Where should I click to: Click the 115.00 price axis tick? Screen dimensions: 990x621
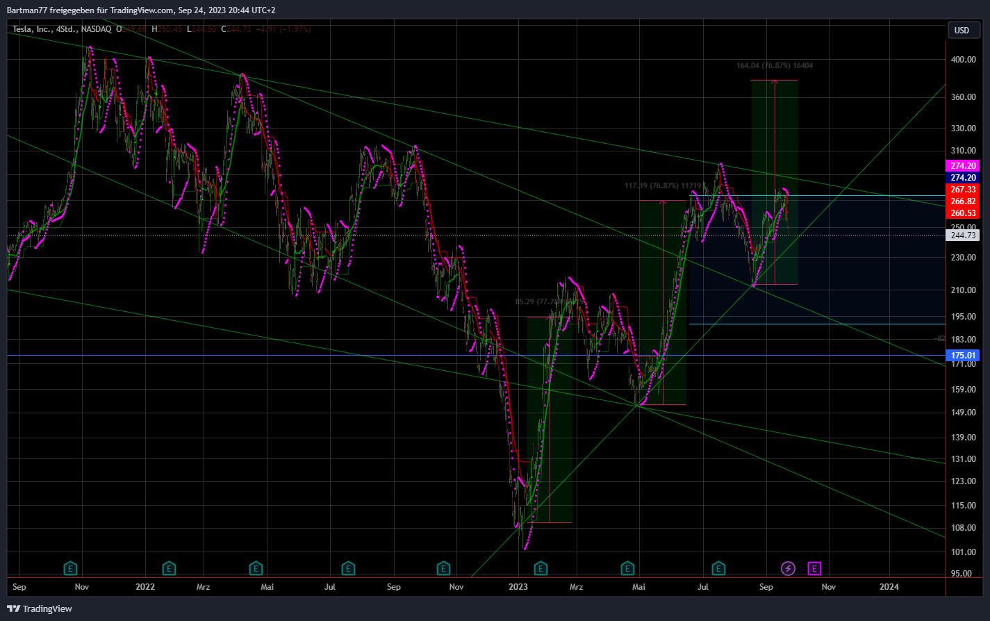(964, 506)
